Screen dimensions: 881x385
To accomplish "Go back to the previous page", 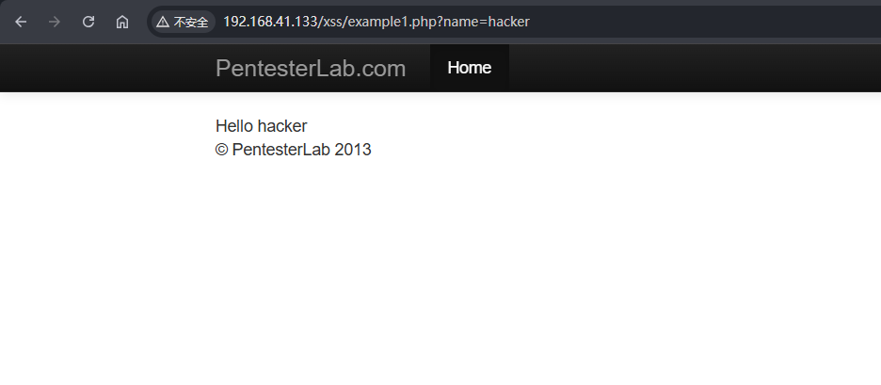I will click(21, 22).
